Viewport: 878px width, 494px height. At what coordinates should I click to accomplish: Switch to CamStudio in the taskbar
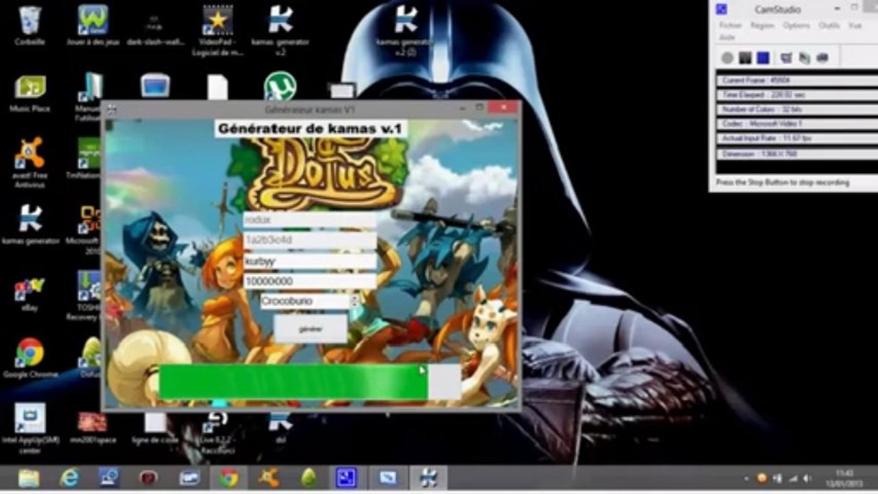[x=348, y=478]
